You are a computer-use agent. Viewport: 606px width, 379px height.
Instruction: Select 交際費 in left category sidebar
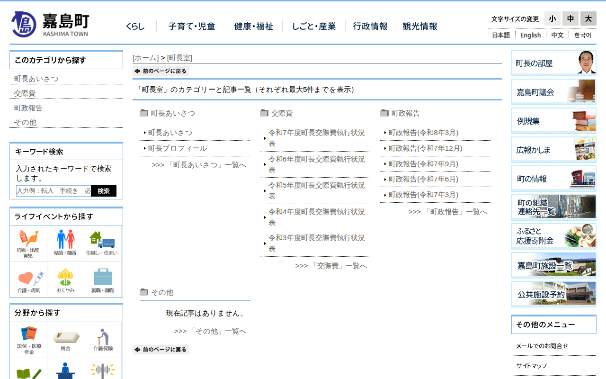coord(25,93)
